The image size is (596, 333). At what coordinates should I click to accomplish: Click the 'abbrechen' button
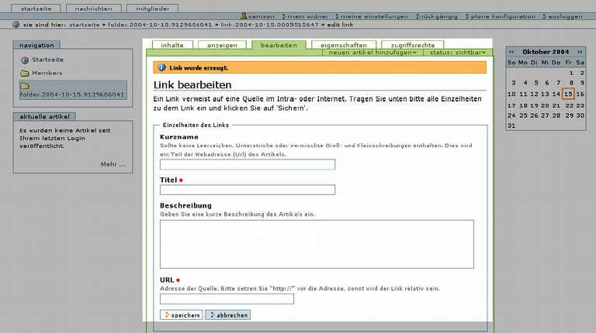(228, 315)
